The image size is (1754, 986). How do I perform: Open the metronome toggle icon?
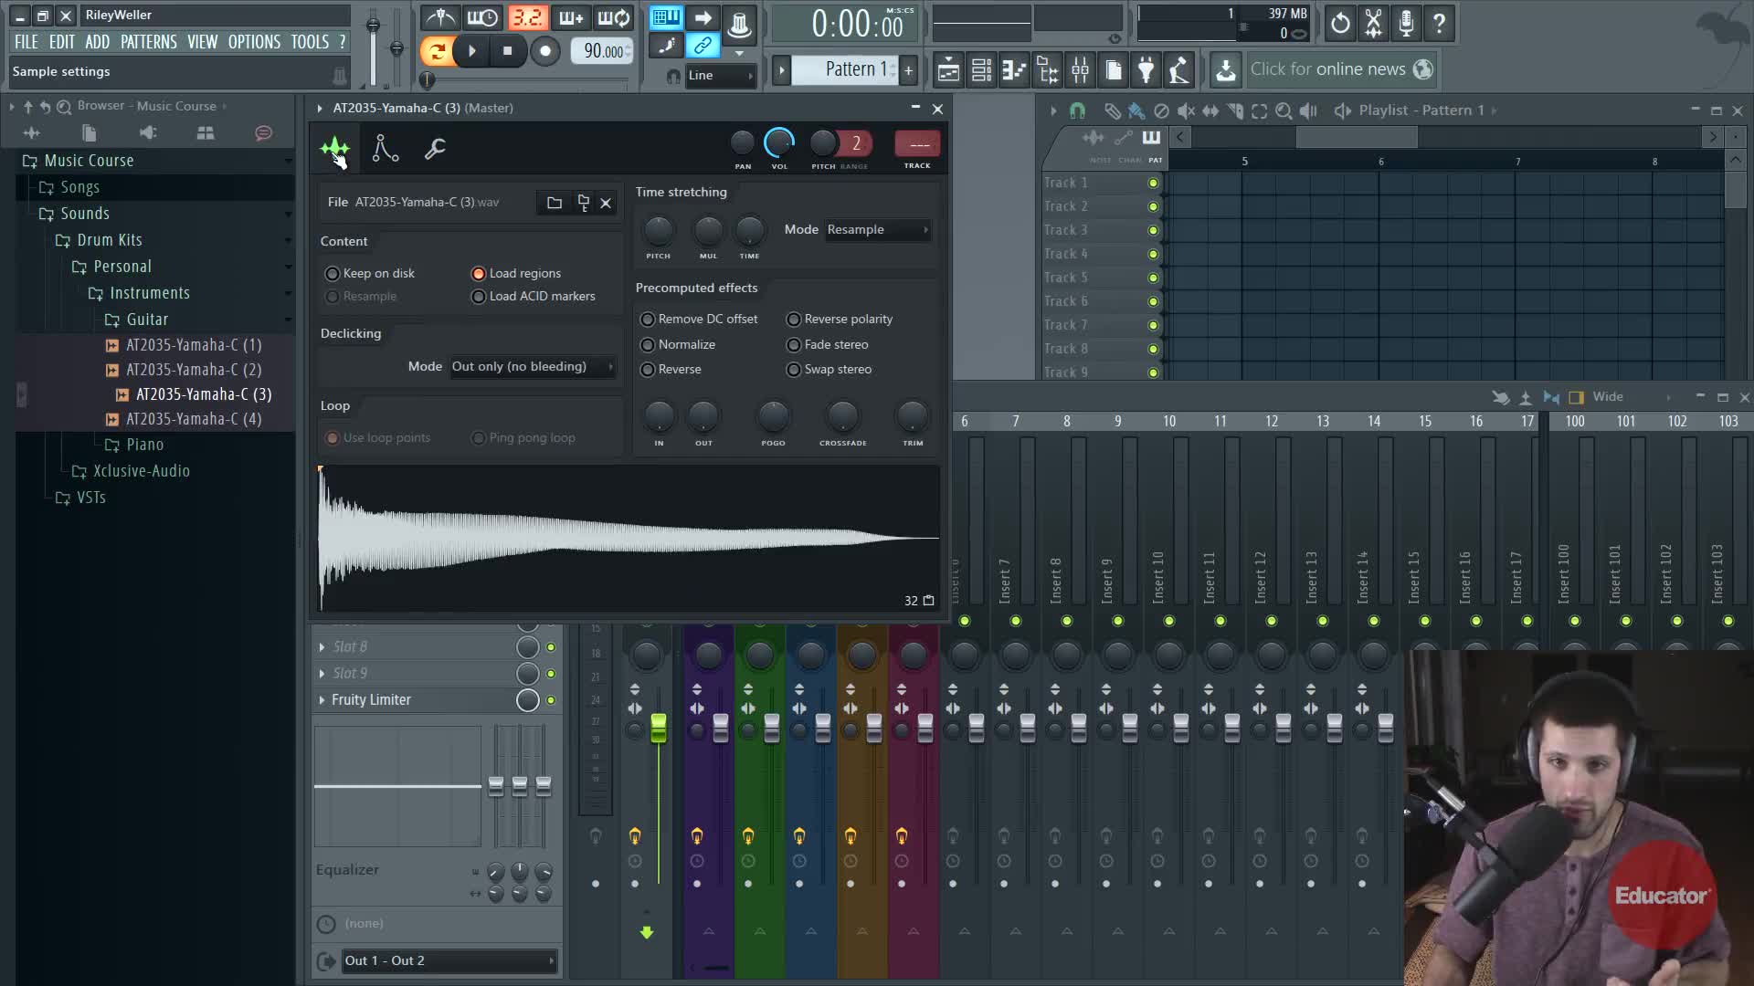(x=441, y=18)
